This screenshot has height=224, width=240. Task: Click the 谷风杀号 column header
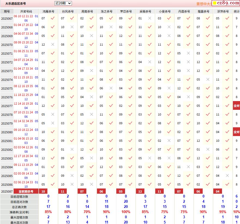68,11
